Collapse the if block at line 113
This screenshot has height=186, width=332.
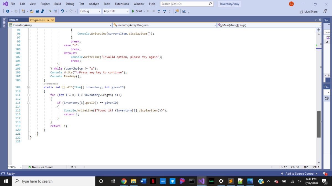(28, 103)
